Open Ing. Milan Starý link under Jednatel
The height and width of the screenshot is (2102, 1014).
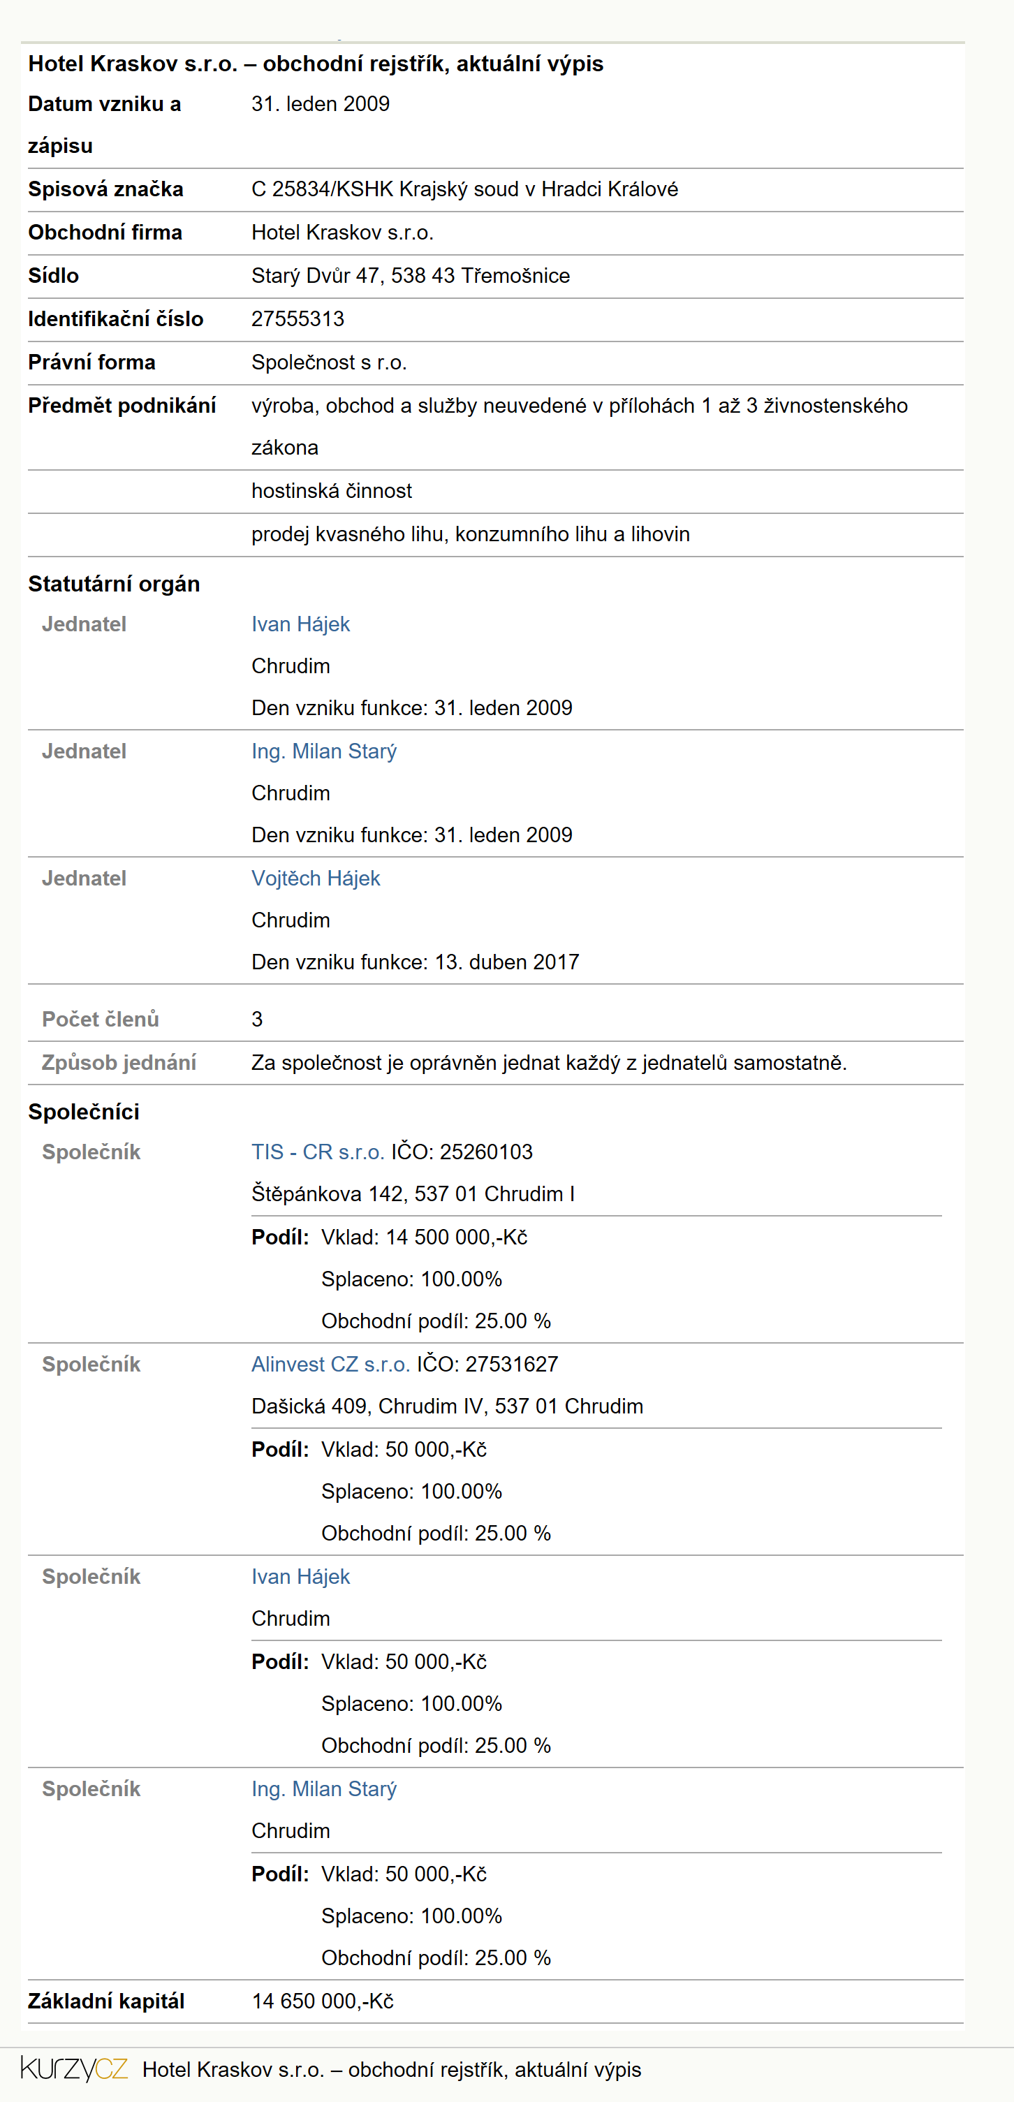(324, 751)
